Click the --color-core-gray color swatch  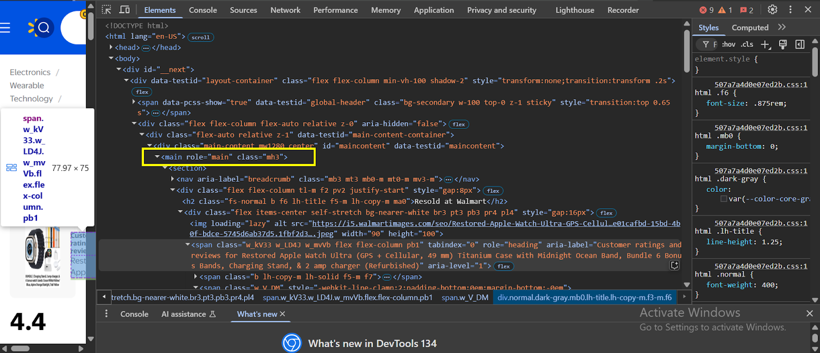coord(724,198)
